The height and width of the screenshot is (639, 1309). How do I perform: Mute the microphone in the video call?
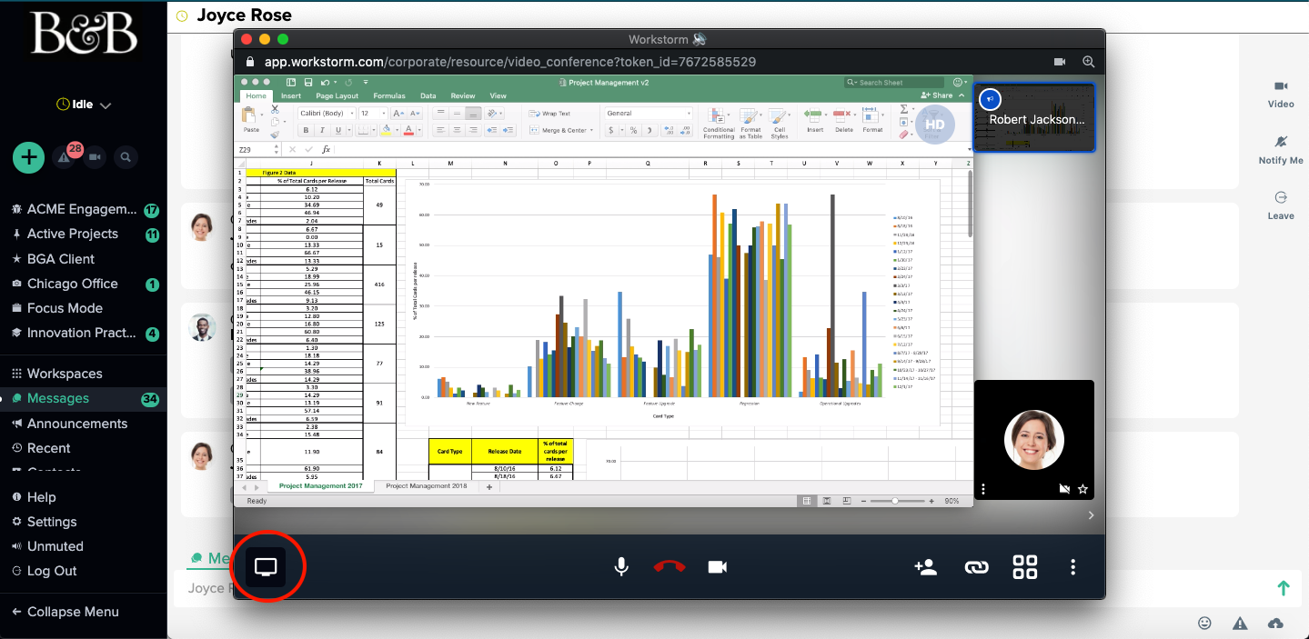coord(621,567)
